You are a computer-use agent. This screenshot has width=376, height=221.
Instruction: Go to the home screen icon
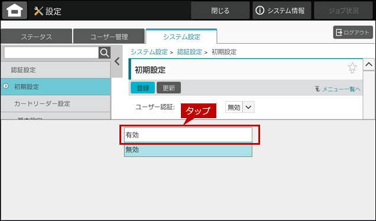15,11
